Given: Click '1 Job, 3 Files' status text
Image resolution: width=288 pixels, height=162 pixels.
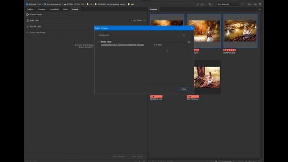Looking at the screenshot, I should coord(136,21).
